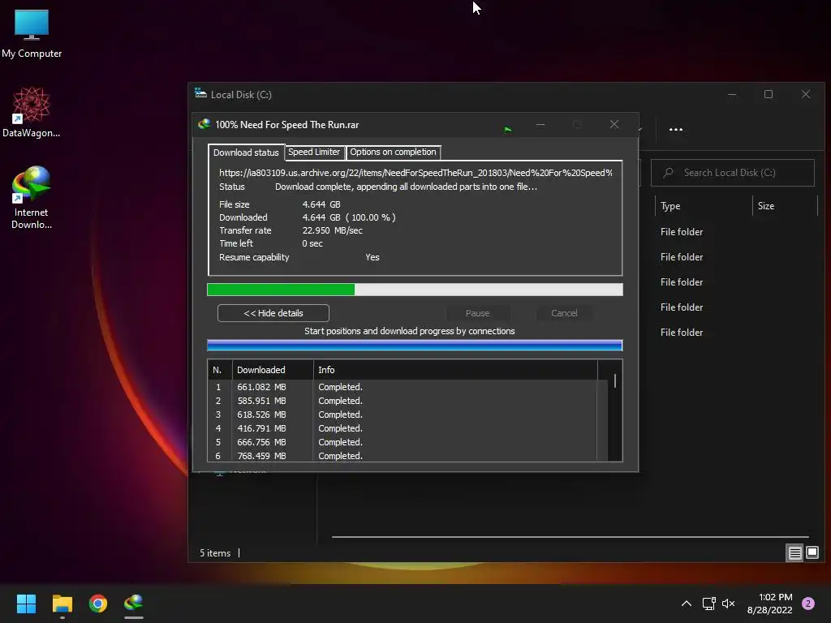Viewport: 831px width, 623px height.
Task: Click the blue connections progress bar
Action: 415,346
